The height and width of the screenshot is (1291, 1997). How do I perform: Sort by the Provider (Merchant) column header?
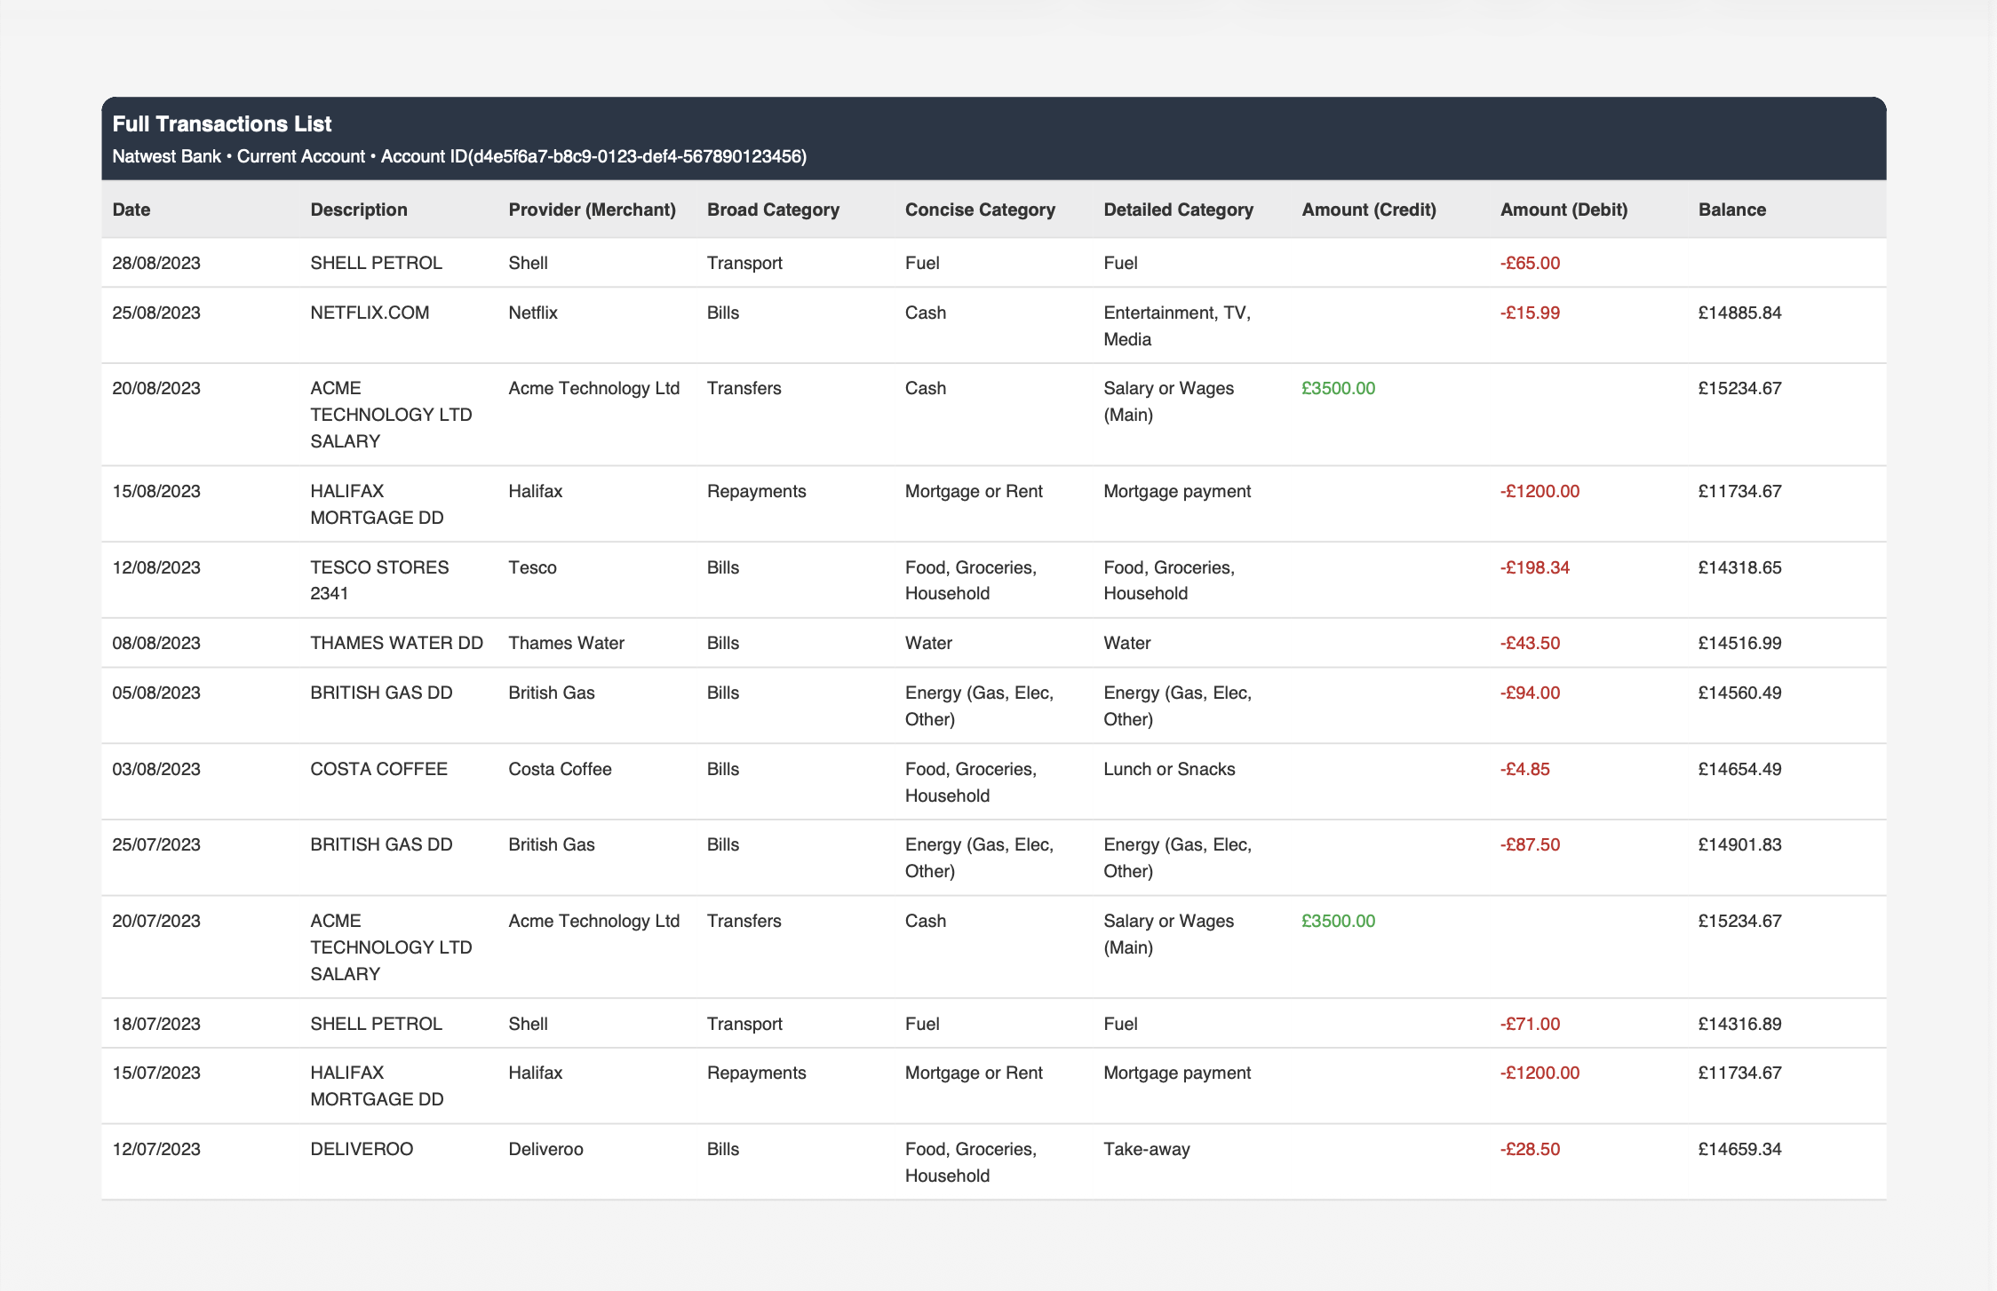pyautogui.click(x=592, y=210)
